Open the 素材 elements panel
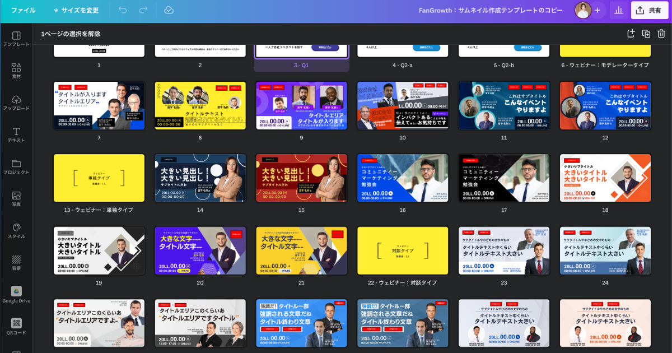The image size is (672, 353). (x=16, y=71)
